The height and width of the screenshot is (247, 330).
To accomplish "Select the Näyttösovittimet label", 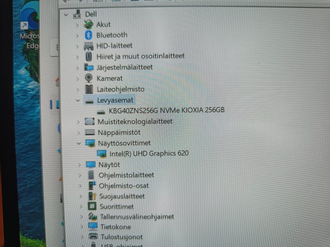I will (x=124, y=143).
